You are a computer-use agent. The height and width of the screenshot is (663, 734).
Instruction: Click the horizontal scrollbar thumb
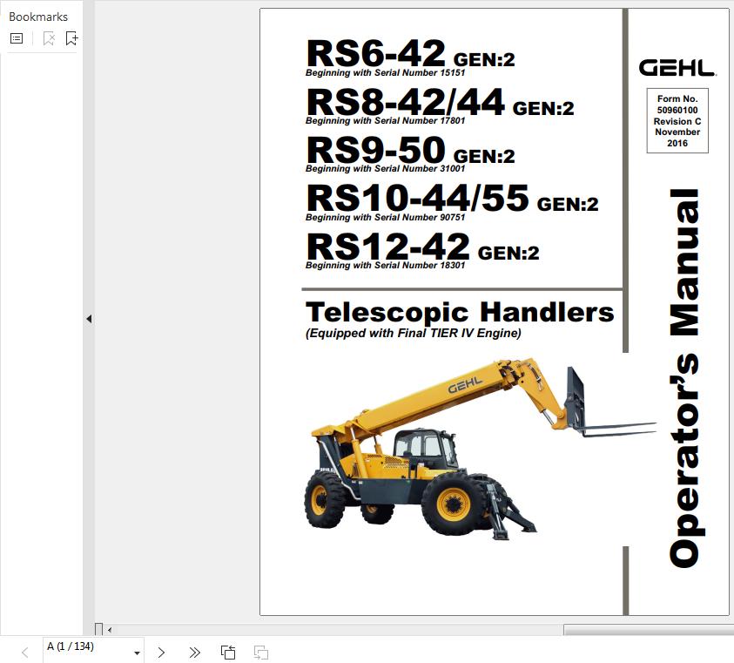click(x=649, y=630)
